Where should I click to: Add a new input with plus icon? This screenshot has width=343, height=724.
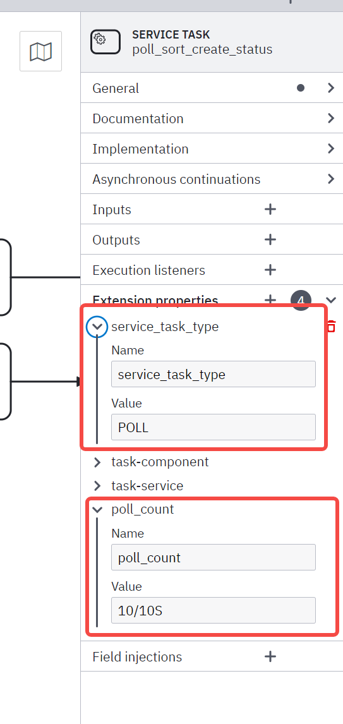click(270, 209)
